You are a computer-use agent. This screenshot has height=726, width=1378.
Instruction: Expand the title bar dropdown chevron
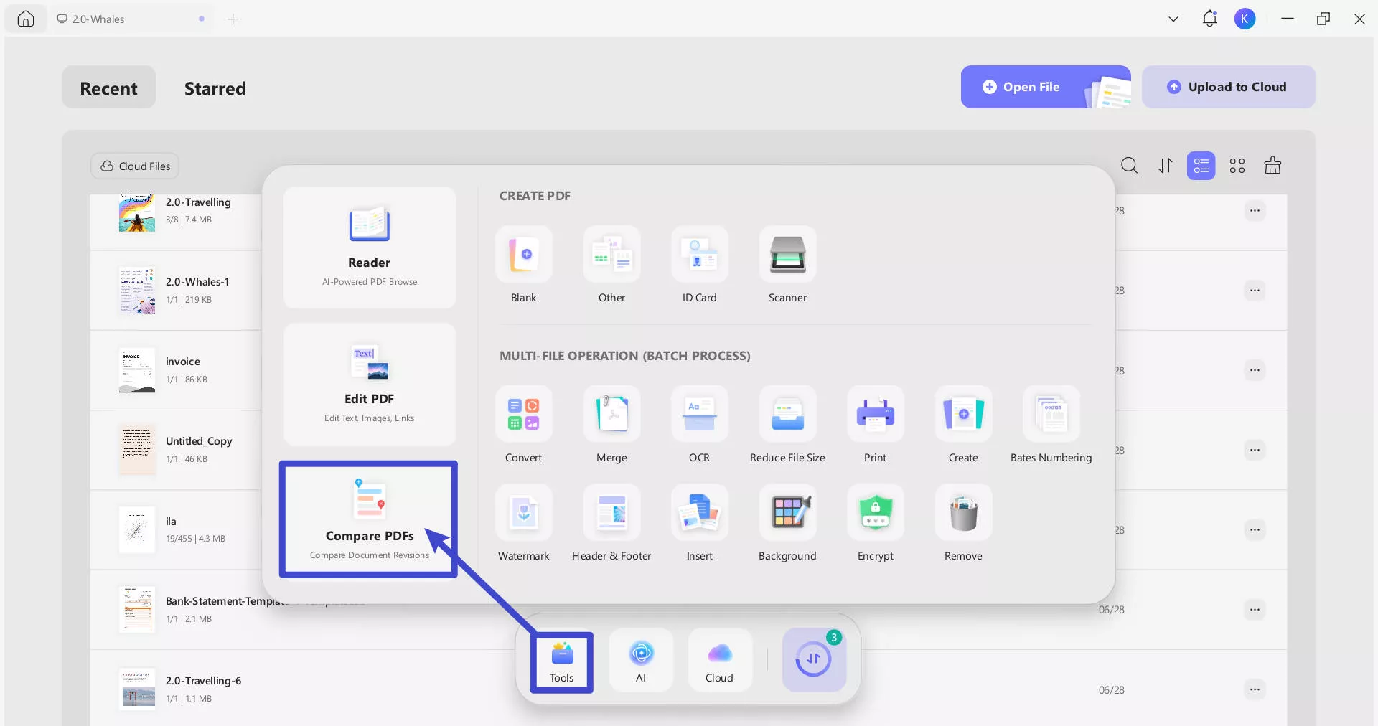pos(1173,19)
